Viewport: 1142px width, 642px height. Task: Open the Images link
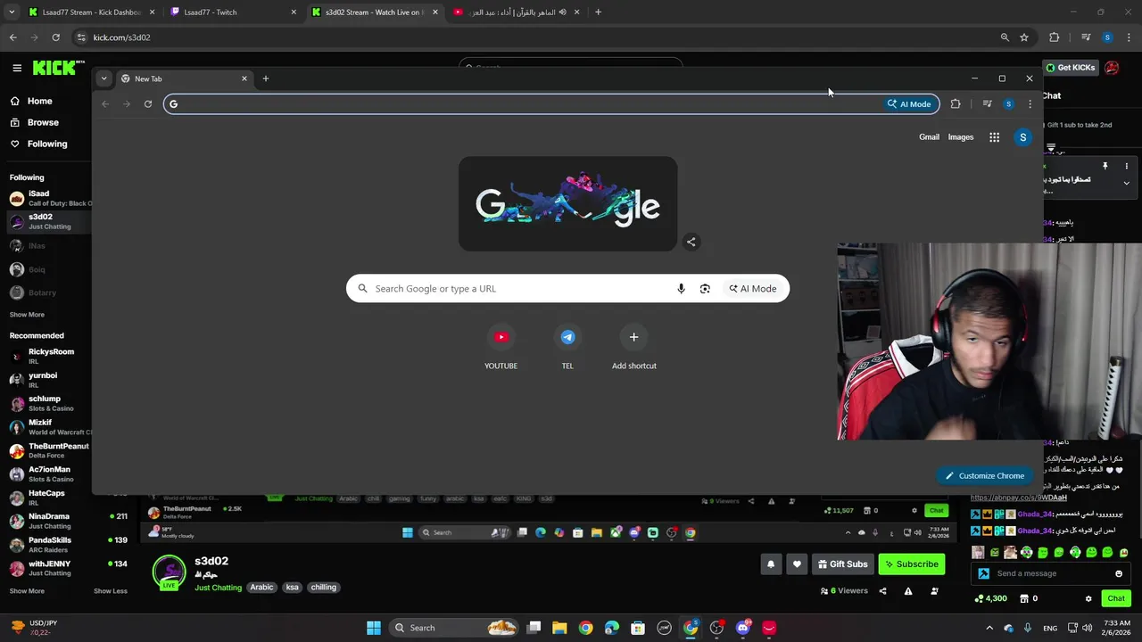coord(961,137)
